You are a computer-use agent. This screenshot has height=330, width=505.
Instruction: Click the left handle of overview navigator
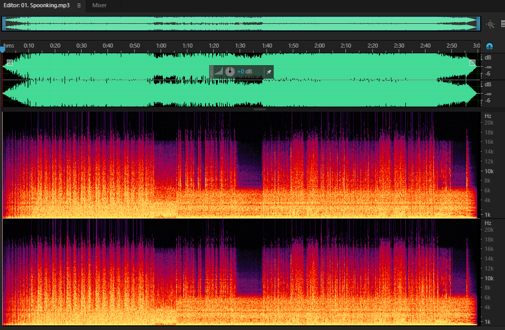(x=4, y=24)
